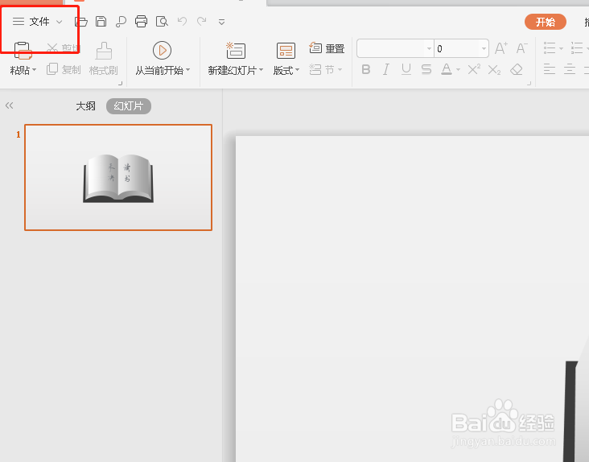Image resolution: width=589 pixels, height=462 pixels.
Task: Expand the font size dropdown arrow
Action: (484, 48)
